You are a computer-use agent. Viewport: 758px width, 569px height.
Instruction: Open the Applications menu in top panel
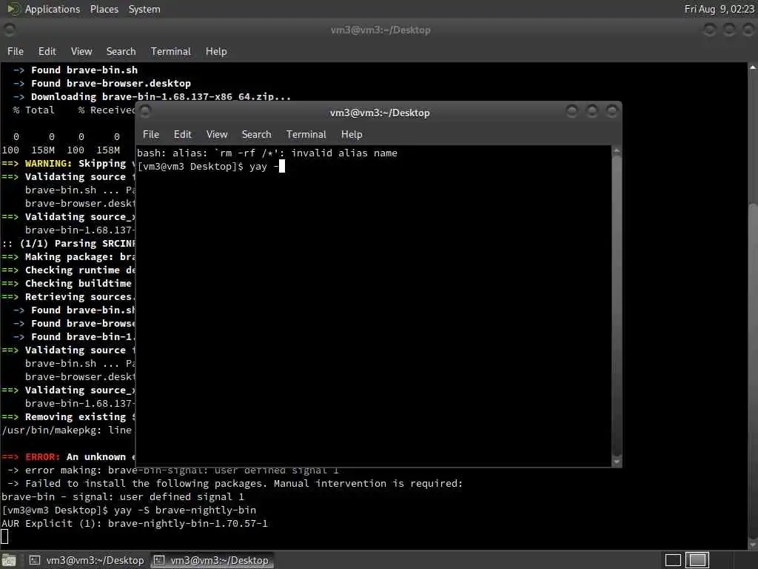(53, 9)
